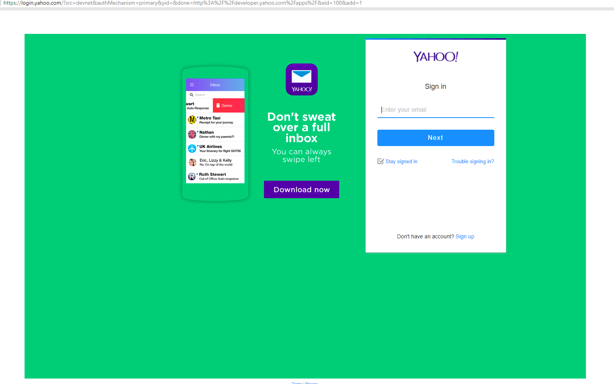The width and height of the screenshot is (614, 384).
Task: Click the Nathan avatar icon
Action: point(192,134)
